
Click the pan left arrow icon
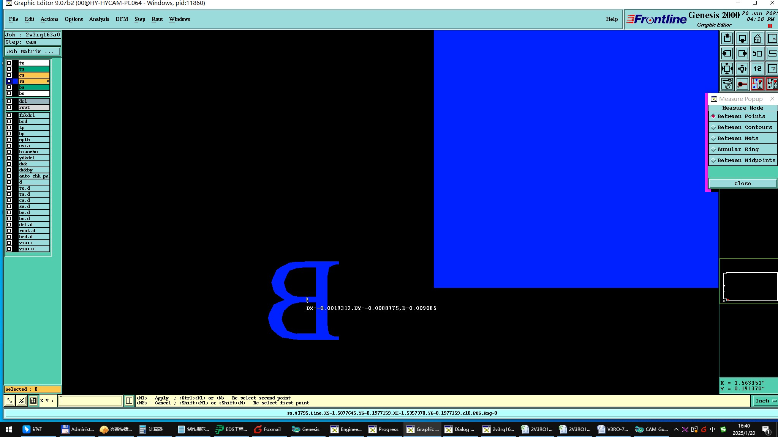click(x=727, y=53)
